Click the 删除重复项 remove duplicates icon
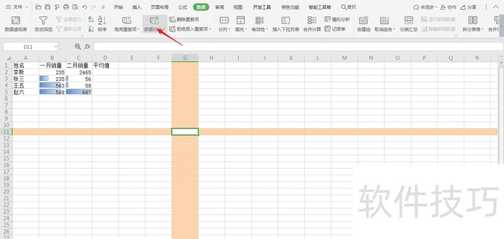 (x=172, y=20)
